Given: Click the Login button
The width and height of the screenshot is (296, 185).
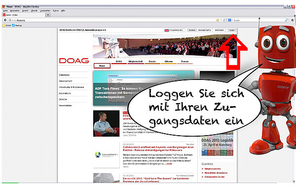Looking at the screenshot, I should click(232, 30).
